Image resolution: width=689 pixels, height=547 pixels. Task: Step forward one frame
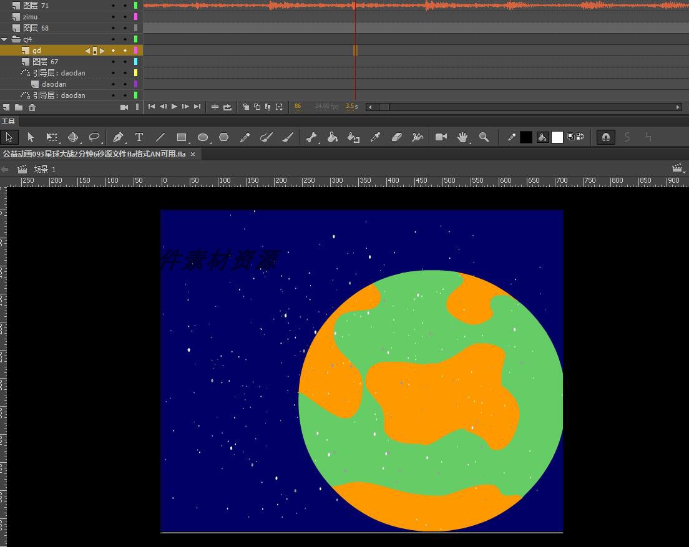pos(185,107)
